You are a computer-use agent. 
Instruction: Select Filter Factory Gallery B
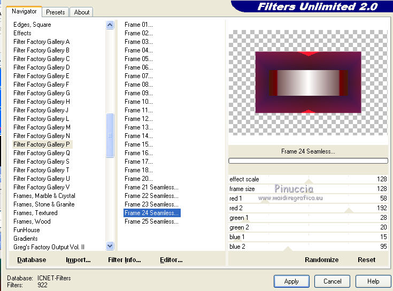pos(42,50)
